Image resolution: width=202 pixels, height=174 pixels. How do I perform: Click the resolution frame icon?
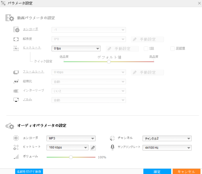(16, 39)
